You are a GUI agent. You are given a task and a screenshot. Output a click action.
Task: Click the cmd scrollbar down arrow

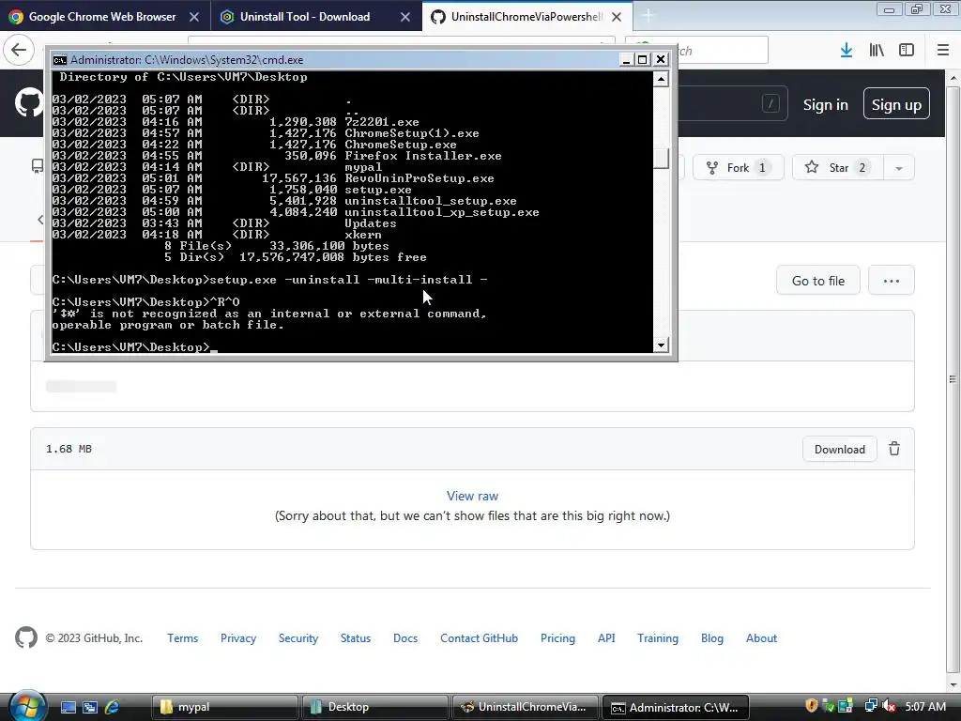[x=661, y=345]
